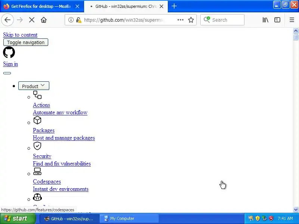Click the Actions workflow icon
Image resolution: width=299 pixels, height=224 pixels.
point(37,95)
